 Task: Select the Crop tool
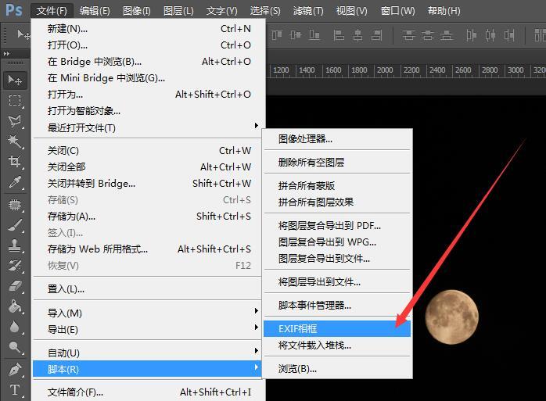click(15, 161)
